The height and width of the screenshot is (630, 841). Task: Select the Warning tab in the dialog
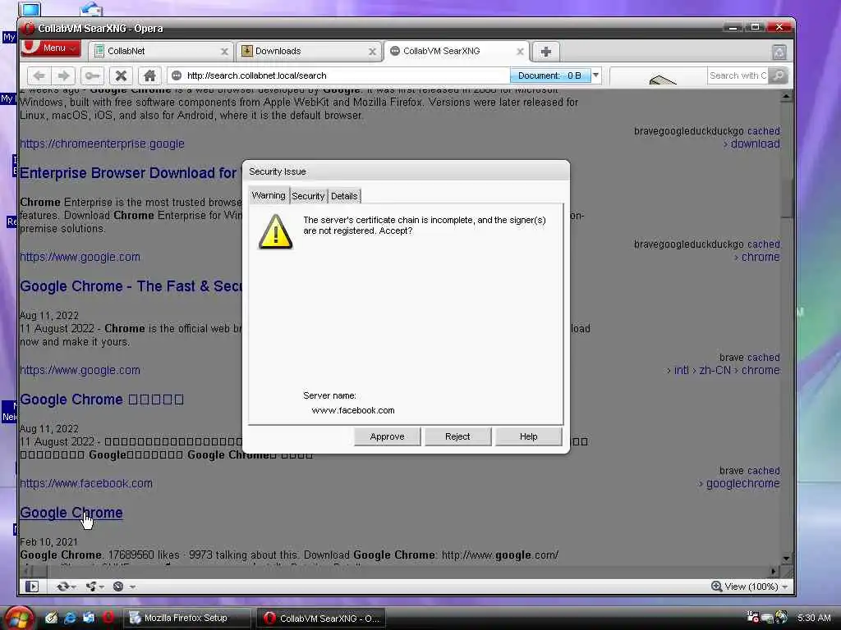[x=269, y=195]
